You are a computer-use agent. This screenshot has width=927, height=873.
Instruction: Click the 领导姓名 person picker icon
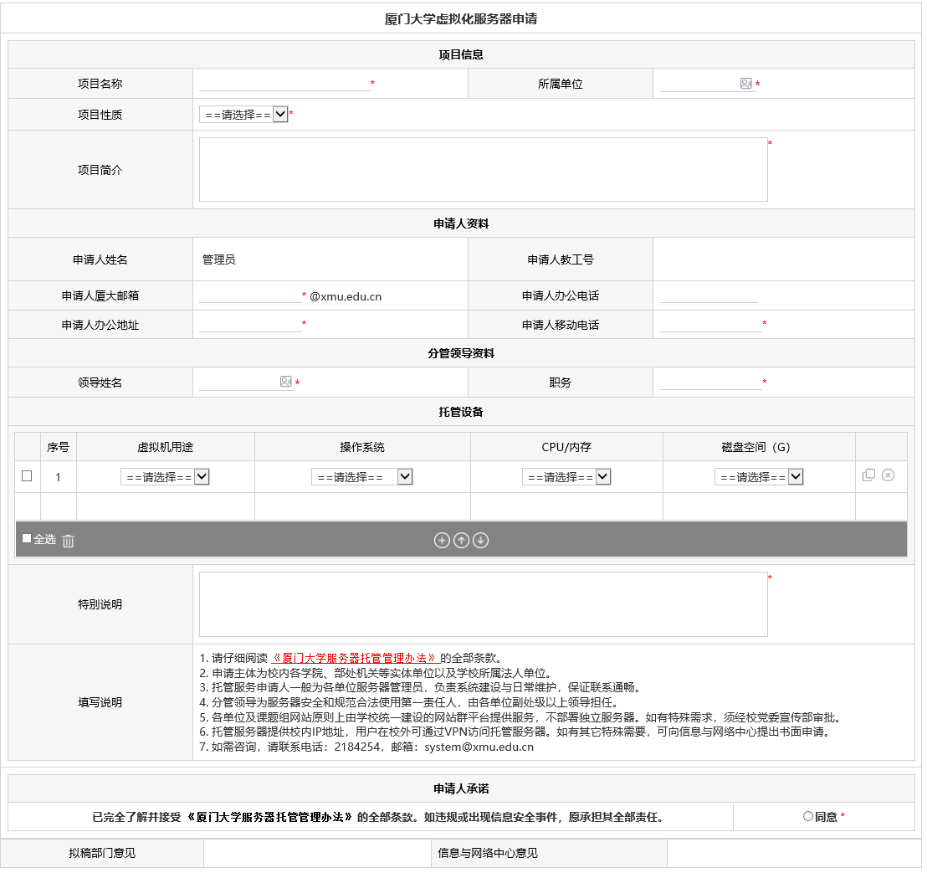pyautogui.click(x=286, y=382)
